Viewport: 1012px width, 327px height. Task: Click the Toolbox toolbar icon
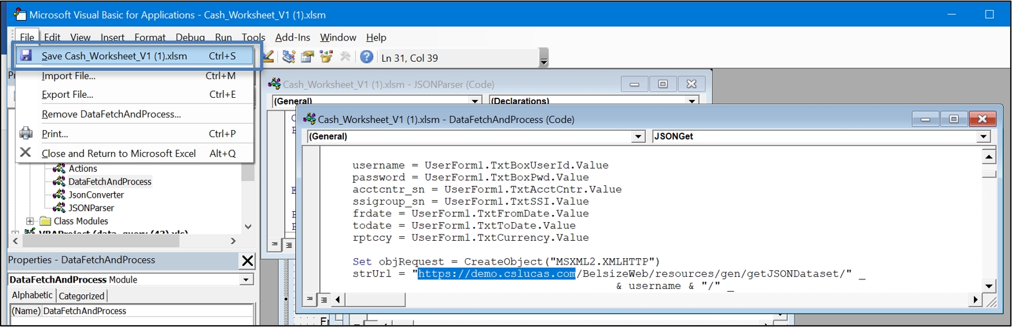(x=345, y=57)
